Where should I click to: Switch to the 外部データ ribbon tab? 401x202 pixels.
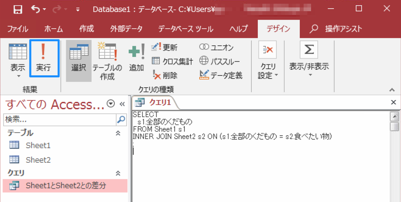pos(126,29)
